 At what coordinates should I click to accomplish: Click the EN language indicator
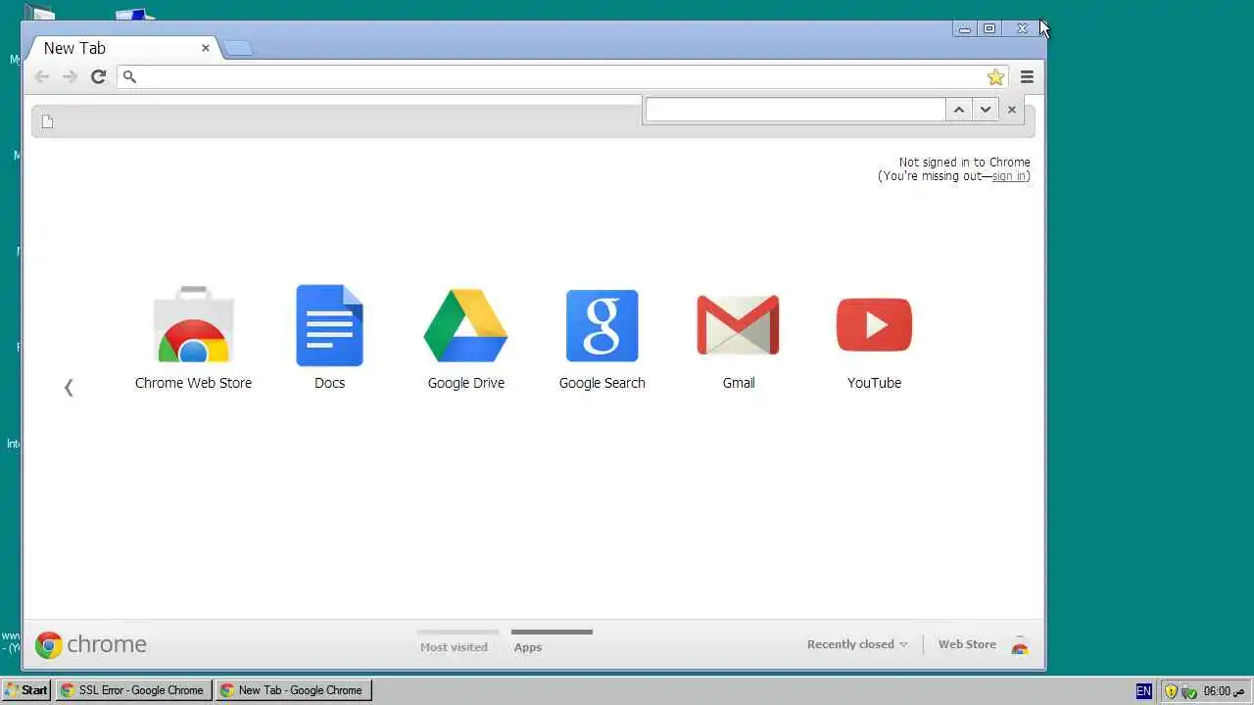coord(1143,690)
